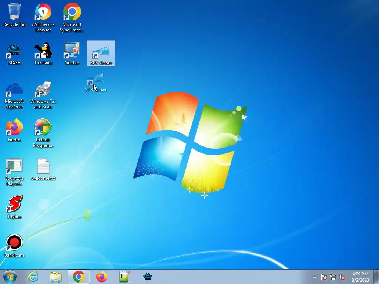Open Windows Fax and Scan shortcut
This screenshot has width=379, height=284.
[43, 95]
